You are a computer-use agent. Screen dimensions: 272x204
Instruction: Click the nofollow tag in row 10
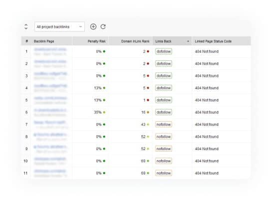coord(164,161)
